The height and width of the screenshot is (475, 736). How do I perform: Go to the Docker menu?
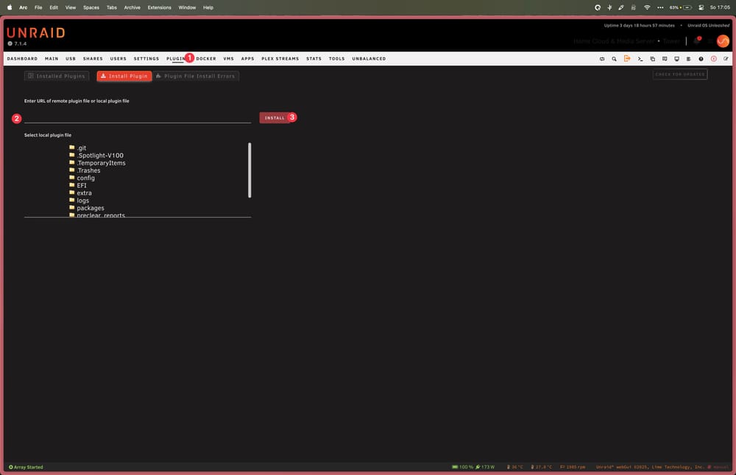[206, 59]
